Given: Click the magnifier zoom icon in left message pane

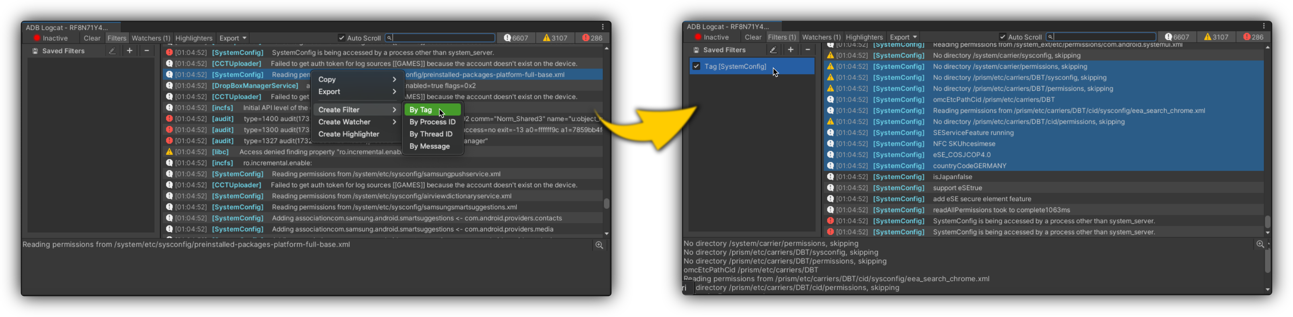Looking at the screenshot, I should point(599,245).
